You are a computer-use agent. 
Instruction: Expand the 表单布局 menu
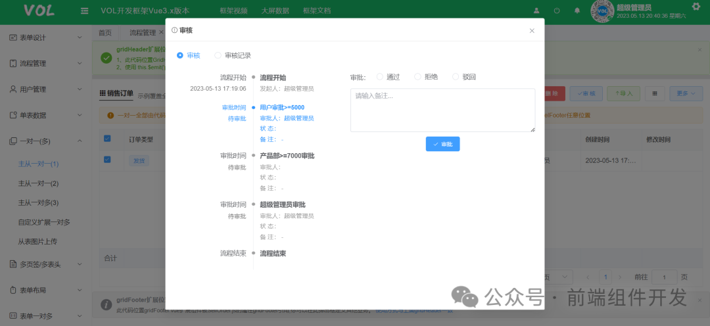click(x=80, y=290)
